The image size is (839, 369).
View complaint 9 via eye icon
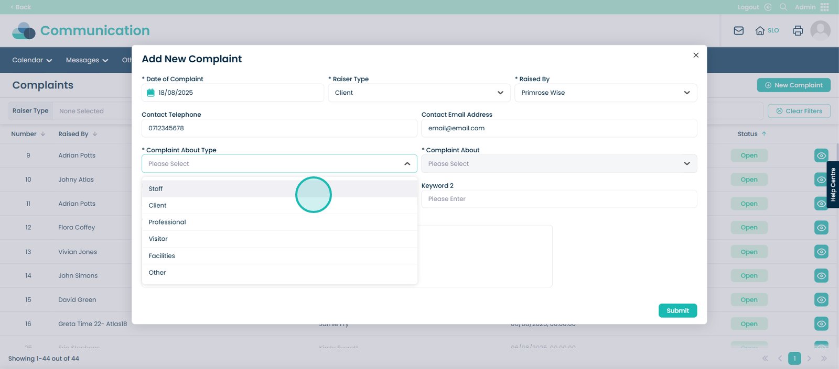(x=821, y=155)
